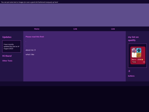Screen dimensions: 149x112
Task: Click the buttons link in right sidebar
Action: (x=131, y=76)
